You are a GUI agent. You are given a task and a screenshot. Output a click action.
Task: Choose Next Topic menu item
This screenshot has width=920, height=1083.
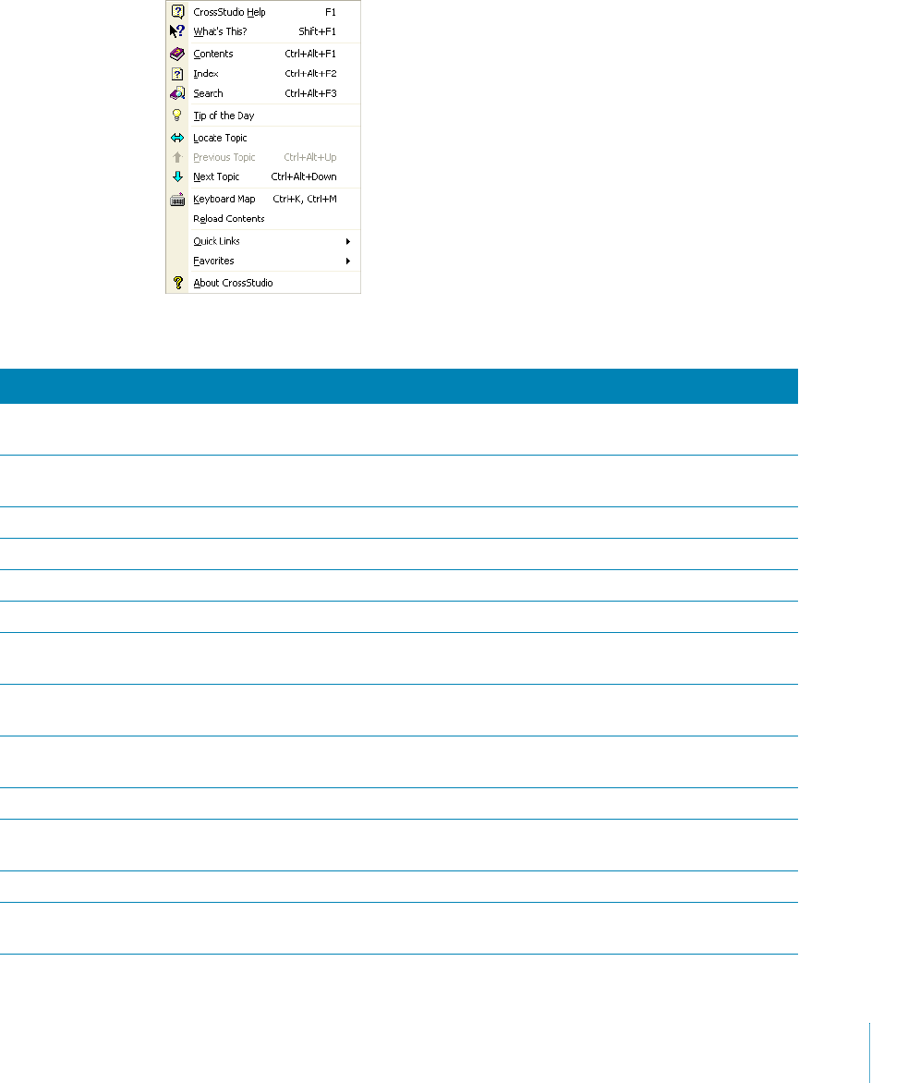tap(263, 176)
